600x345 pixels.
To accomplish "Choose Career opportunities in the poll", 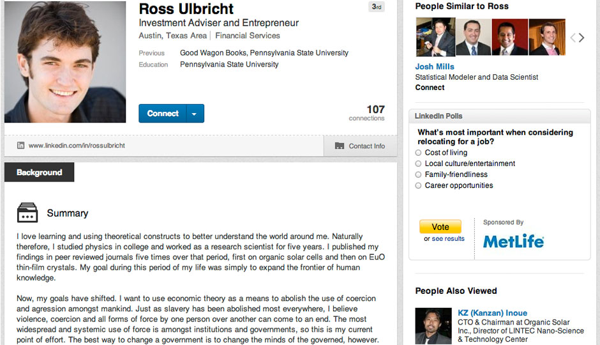I will [419, 185].
